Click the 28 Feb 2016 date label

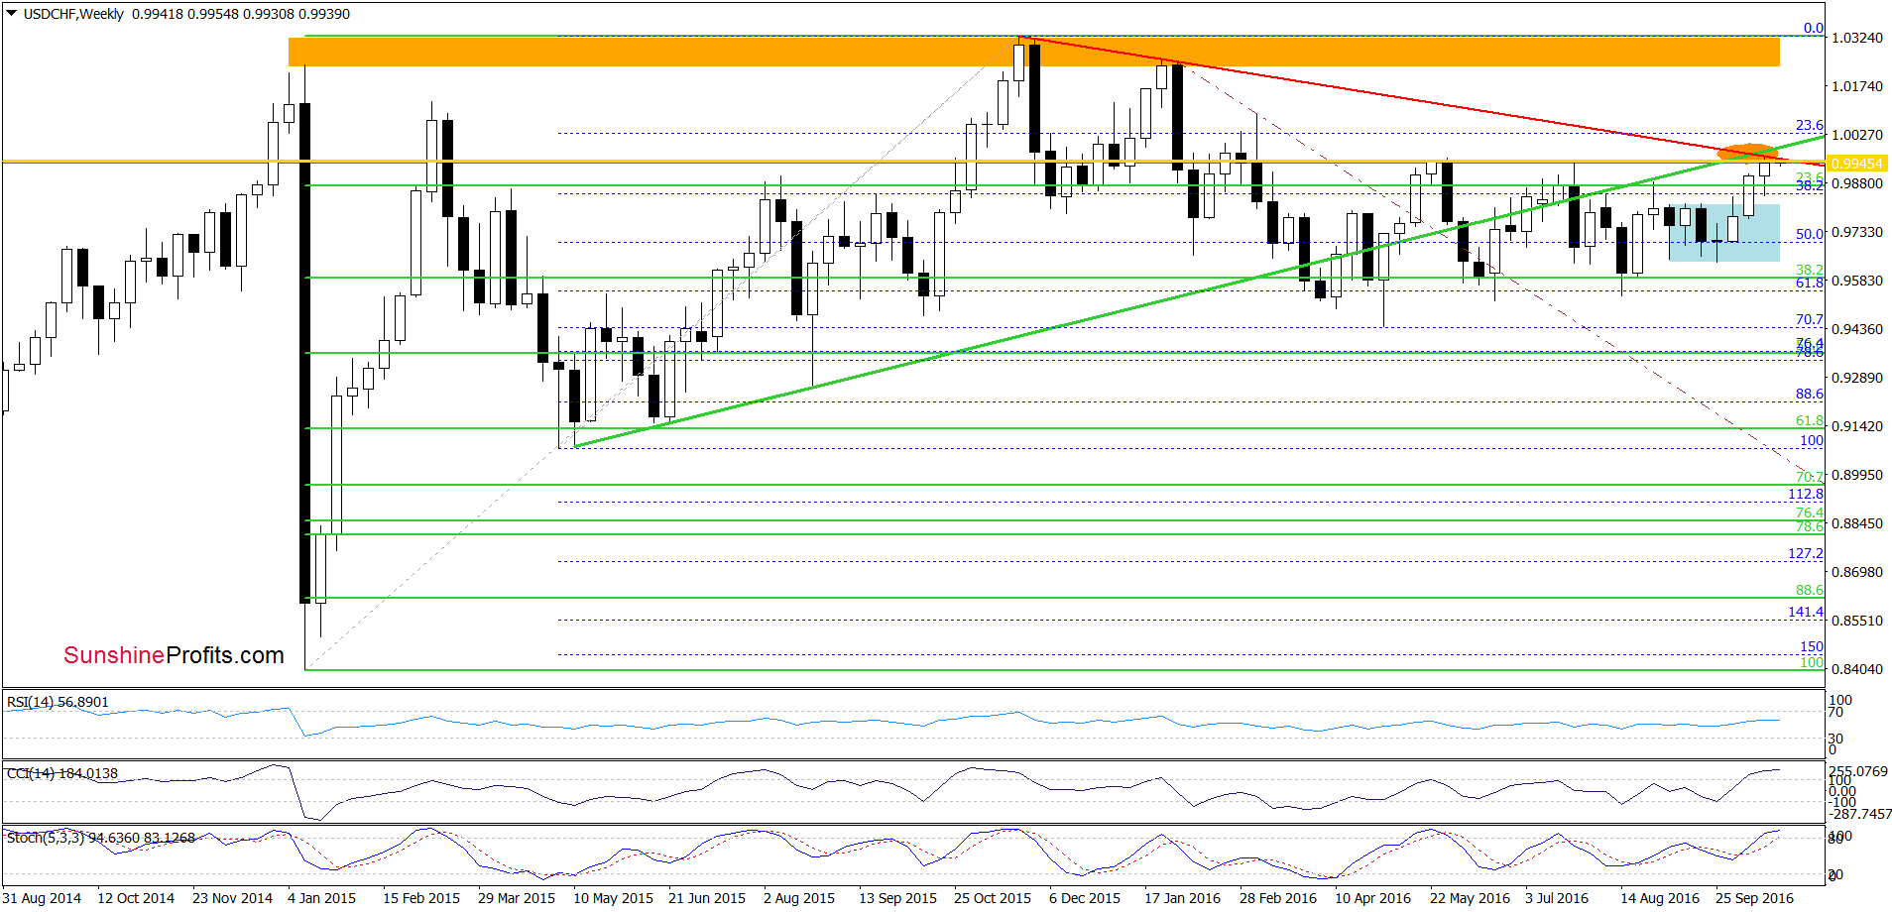[1278, 898]
